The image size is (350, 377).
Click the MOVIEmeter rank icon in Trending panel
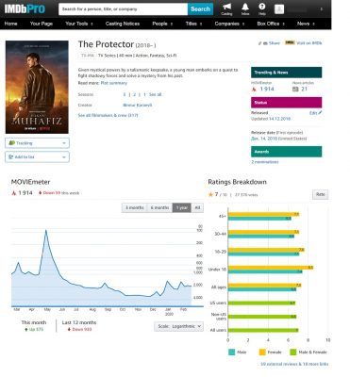[x=254, y=90]
